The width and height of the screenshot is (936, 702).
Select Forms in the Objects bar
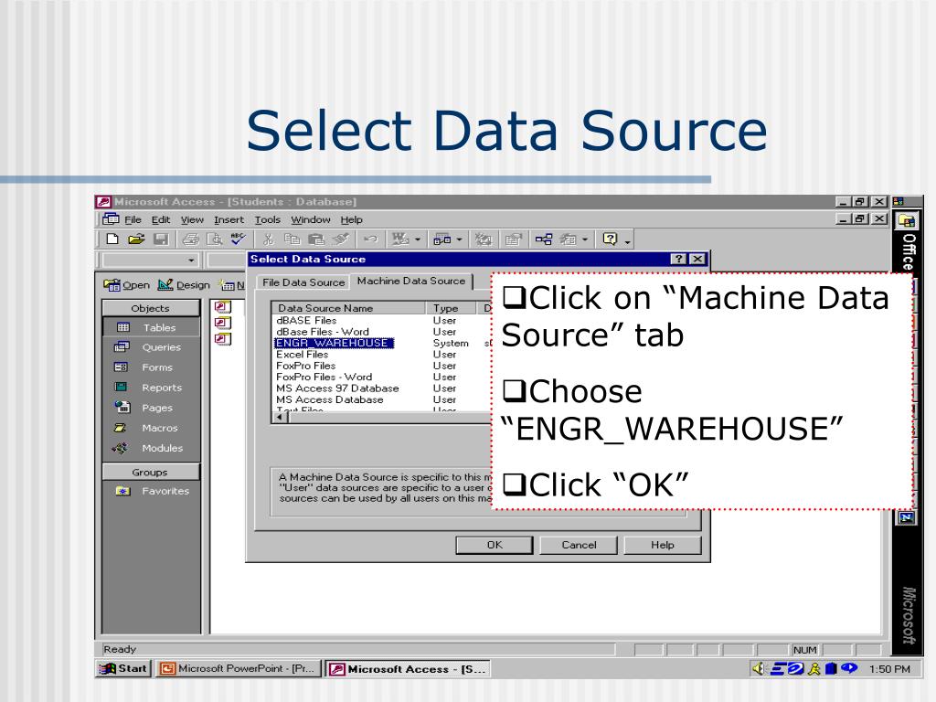click(x=151, y=367)
